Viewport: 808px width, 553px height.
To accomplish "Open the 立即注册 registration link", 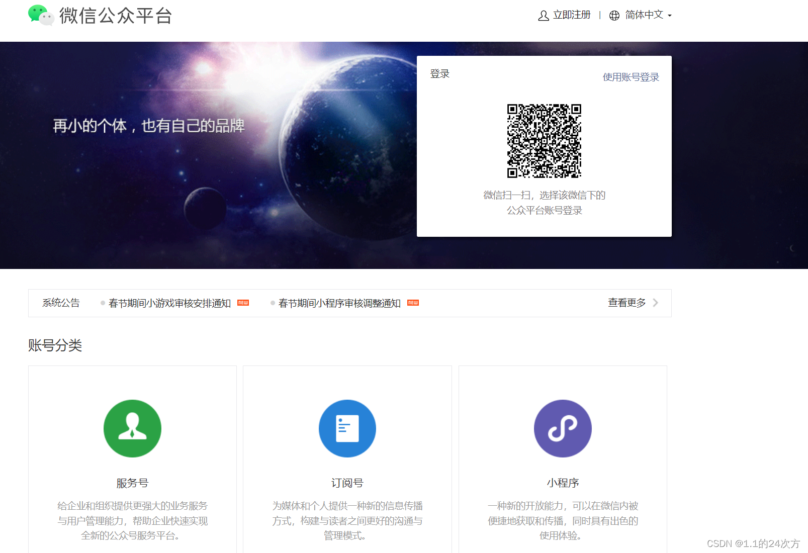I will [x=572, y=15].
